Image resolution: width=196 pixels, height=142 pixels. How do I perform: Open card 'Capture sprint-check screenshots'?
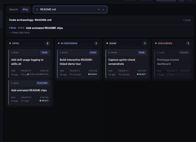pyautogui.click(x=127, y=64)
